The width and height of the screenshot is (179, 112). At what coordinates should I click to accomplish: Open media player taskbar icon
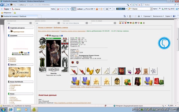26,110
